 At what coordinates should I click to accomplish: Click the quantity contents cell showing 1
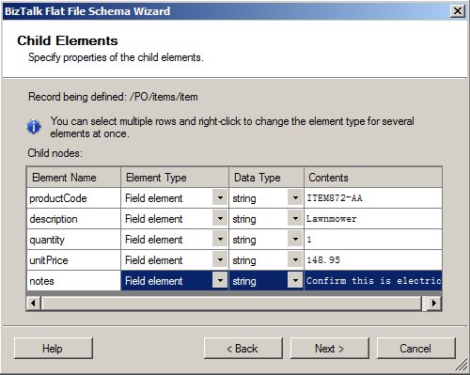[373, 240]
